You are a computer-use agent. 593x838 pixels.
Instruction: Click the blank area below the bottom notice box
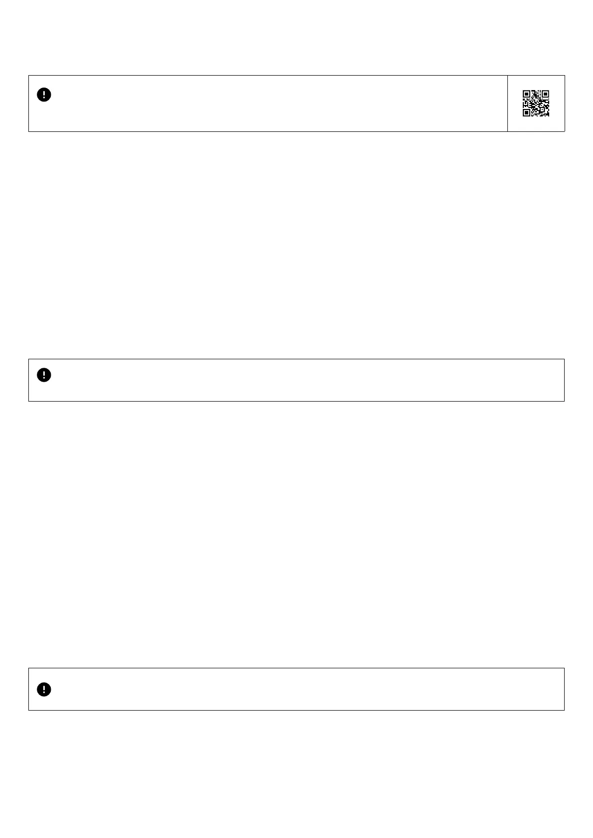coord(296,771)
